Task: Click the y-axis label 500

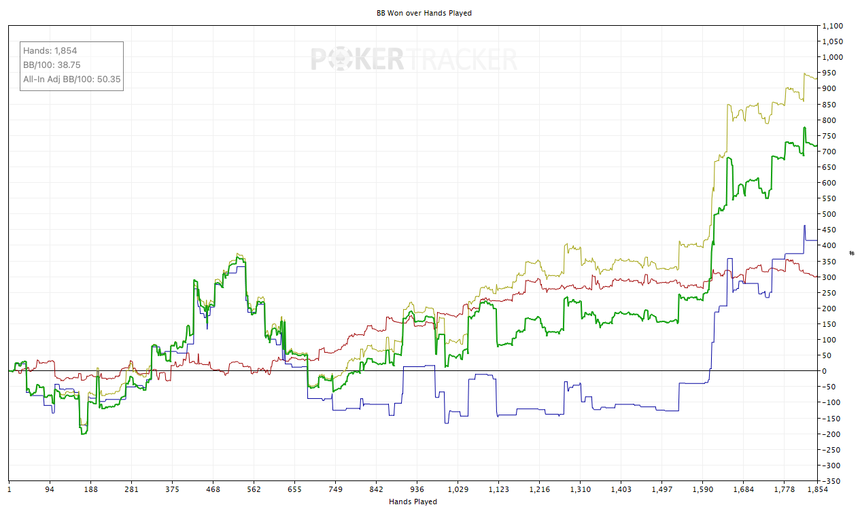Action: click(x=829, y=214)
